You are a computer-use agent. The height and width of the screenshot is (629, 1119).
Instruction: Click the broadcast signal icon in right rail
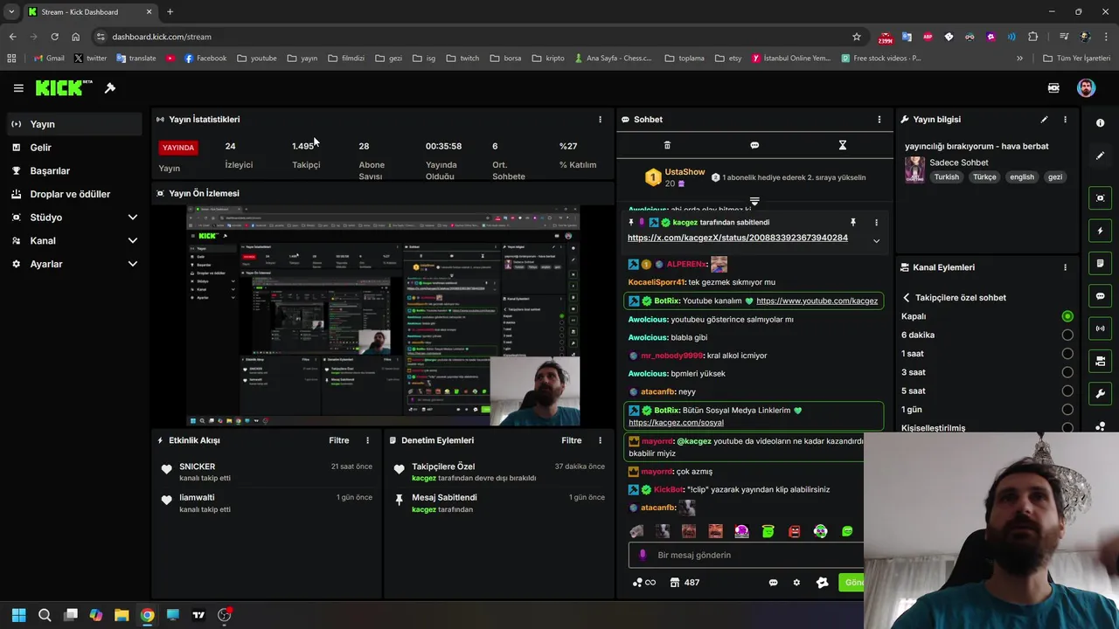tap(1100, 328)
